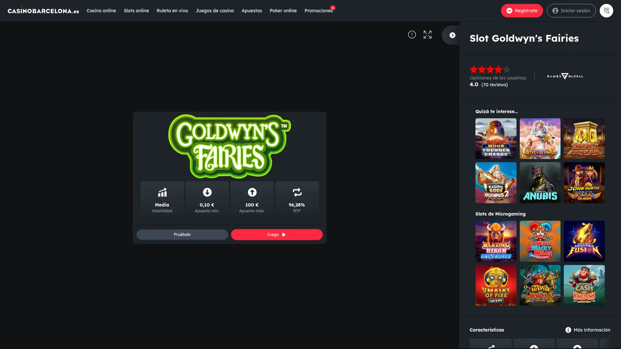Click the 100 € maximum bet value
Image resolution: width=621 pixels, height=349 pixels.
coord(252,205)
